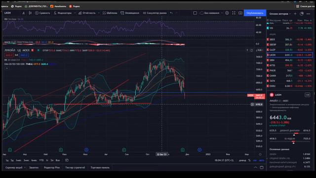Open the watchlist advanced view pie icon

coord(302,14)
